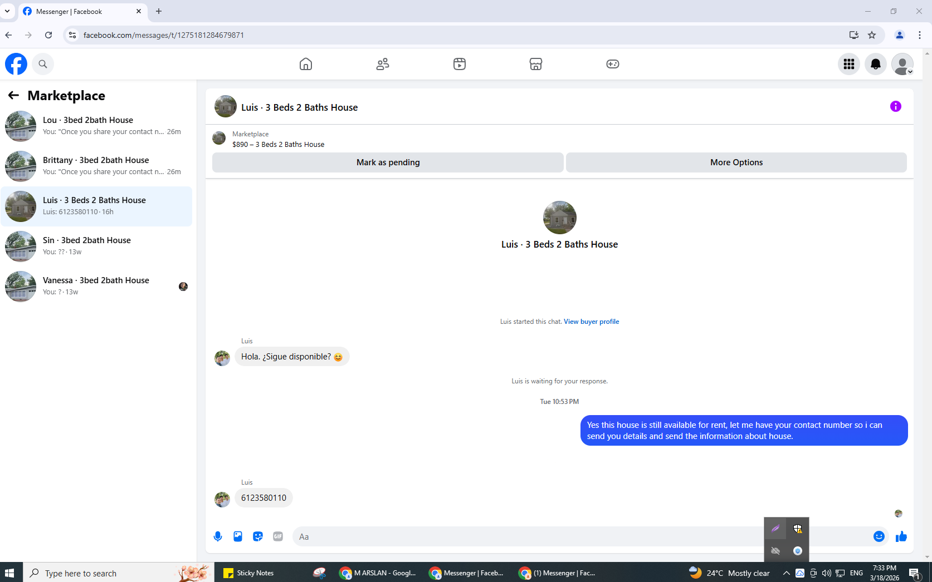Open the Facebook search icon

(x=43, y=64)
